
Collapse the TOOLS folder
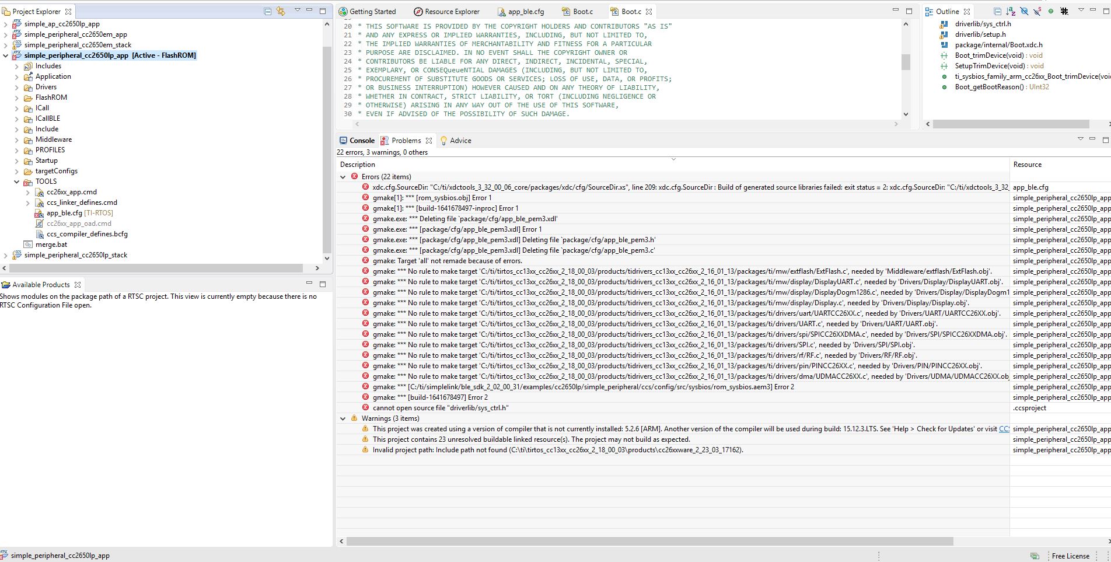[x=17, y=181]
